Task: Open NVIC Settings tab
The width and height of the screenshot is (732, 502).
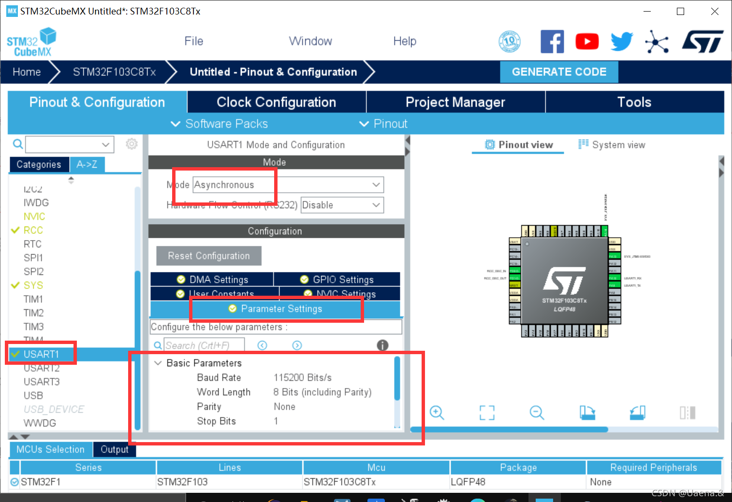Action: tap(340, 294)
